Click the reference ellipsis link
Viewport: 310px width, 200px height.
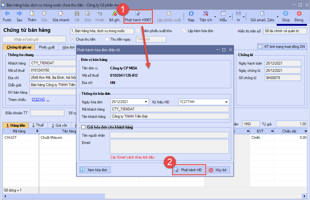48,99
